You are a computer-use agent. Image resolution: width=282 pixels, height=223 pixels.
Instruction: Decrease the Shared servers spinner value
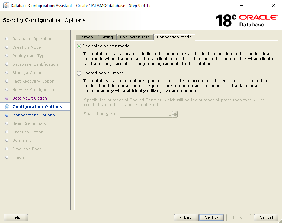click(x=175, y=116)
